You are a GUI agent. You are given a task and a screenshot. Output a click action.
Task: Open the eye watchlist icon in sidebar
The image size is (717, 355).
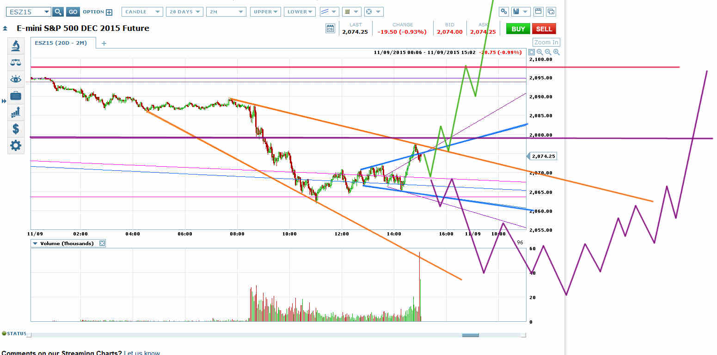[x=16, y=79]
